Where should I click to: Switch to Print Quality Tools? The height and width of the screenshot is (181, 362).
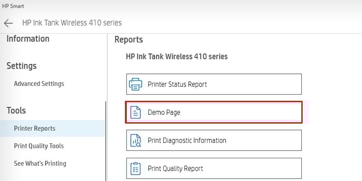click(39, 146)
